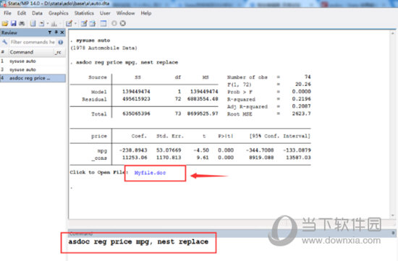Open the Variables Manager icon
The height and width of the screenshot is (261, 398).
pos(103,23)
